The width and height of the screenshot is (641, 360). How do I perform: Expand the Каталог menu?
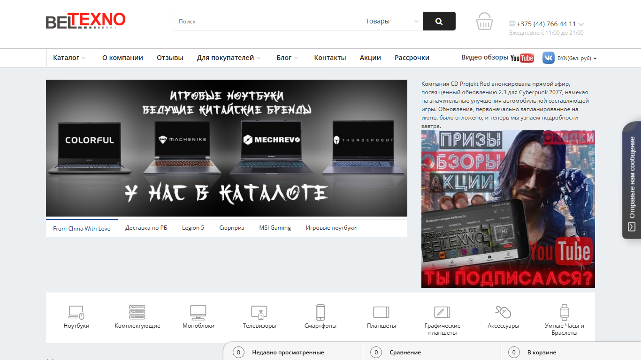click(x=70, y=58)
